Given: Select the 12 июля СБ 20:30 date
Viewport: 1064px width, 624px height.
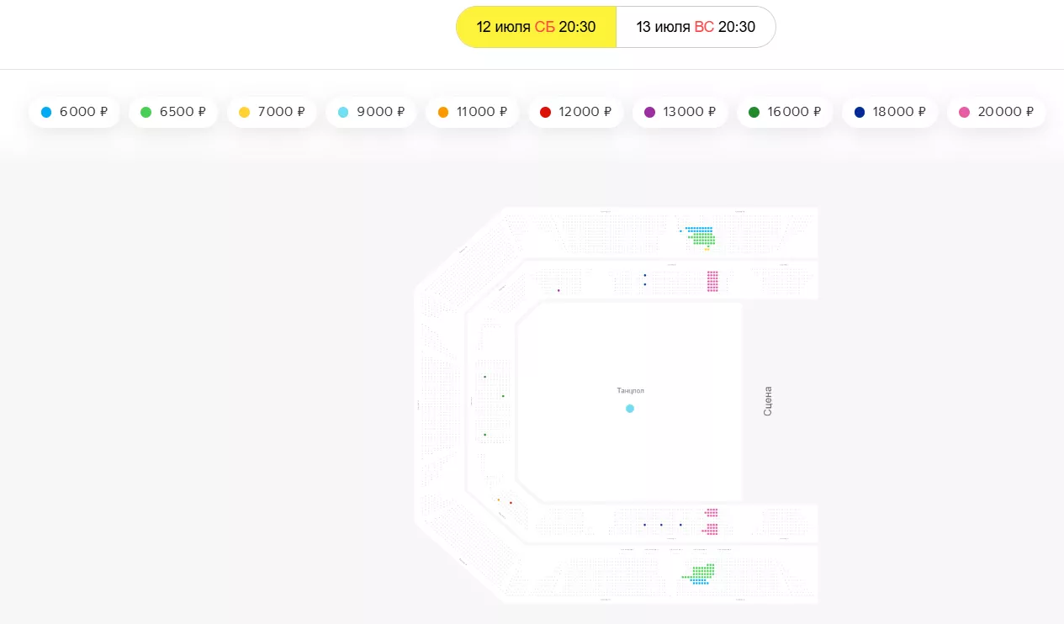Looking at the screenshot, I should pos(536,27).
